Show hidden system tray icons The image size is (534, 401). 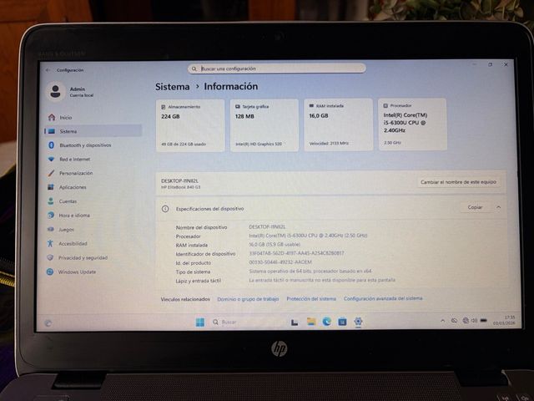click(x=442, y=321)
